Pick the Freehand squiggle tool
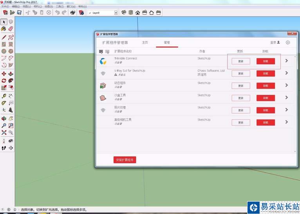 point(11,37)
